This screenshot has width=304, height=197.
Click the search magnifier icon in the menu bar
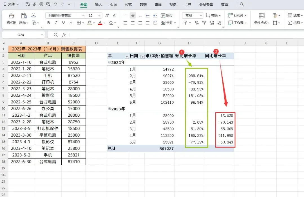tap(242, 4)
